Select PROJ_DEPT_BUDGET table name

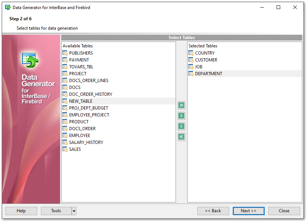click(88, 108)
